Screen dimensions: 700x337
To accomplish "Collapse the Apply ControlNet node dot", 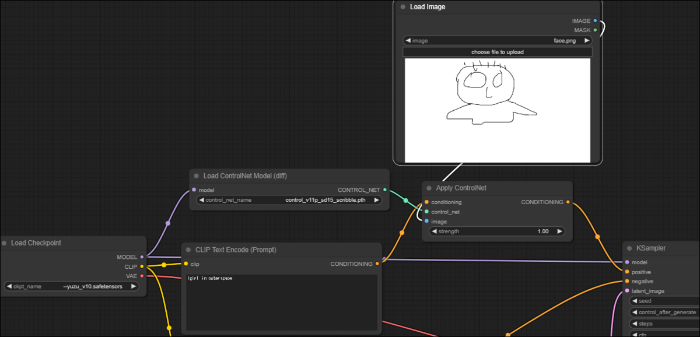I will (429, 188).
